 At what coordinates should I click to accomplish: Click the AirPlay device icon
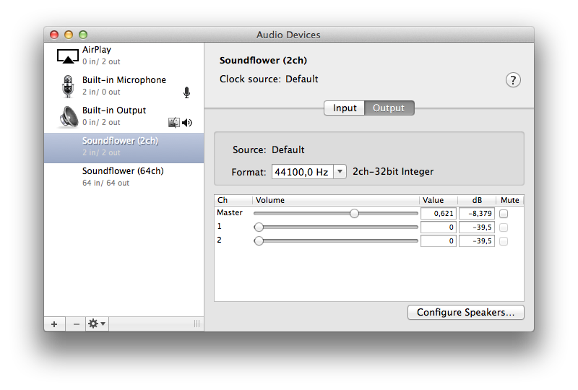pos(67,56)
